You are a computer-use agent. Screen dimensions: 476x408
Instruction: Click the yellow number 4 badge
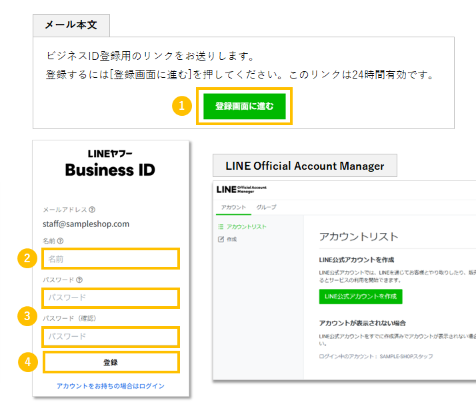pyautogui.click(x=27, y=362)
